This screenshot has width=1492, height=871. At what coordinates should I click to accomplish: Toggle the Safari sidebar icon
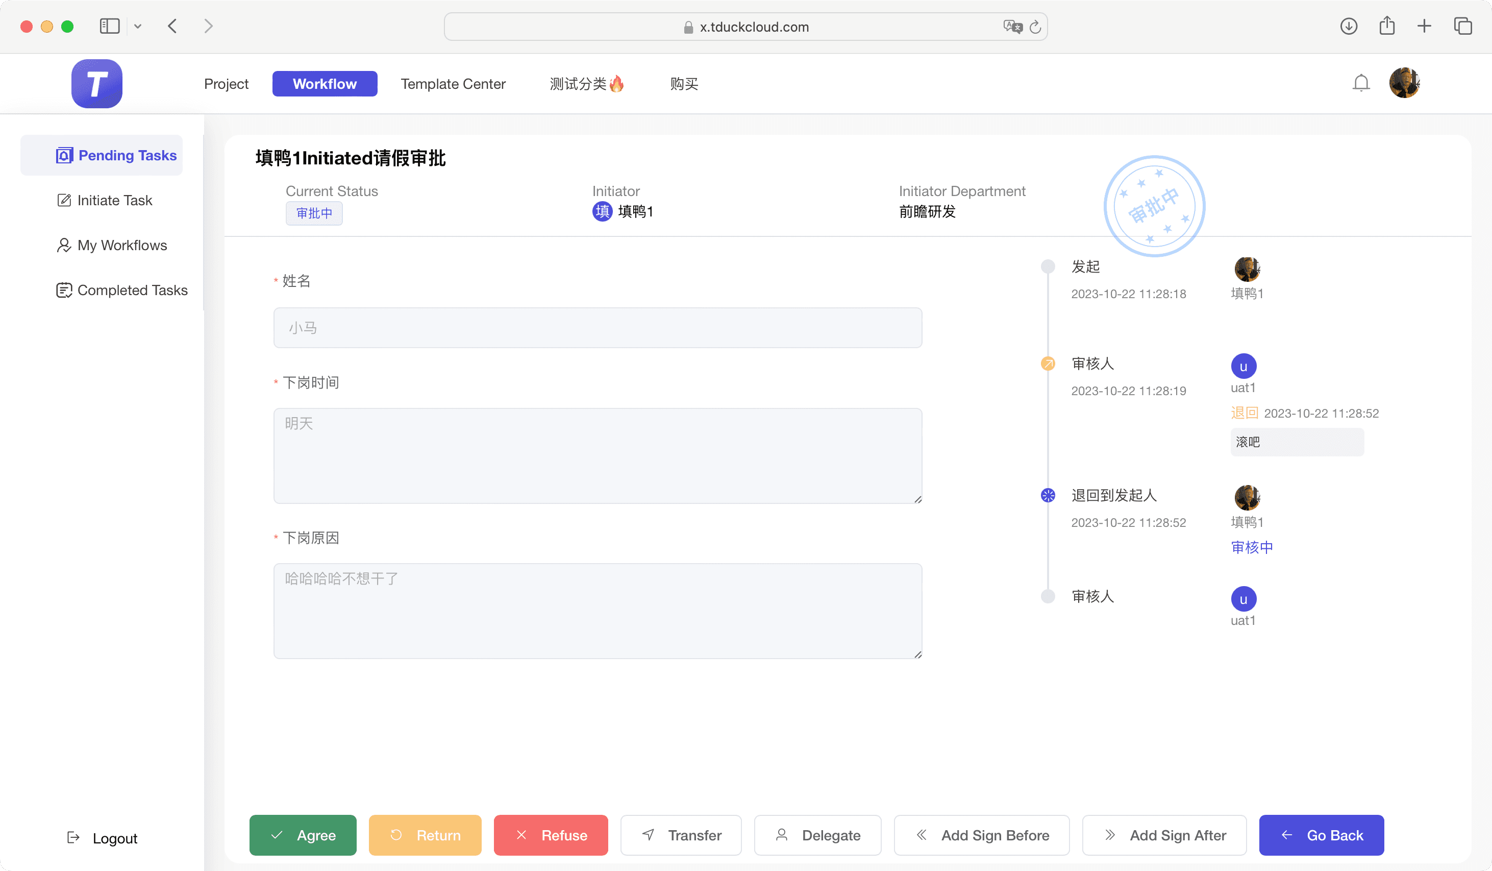coord(110,26)
